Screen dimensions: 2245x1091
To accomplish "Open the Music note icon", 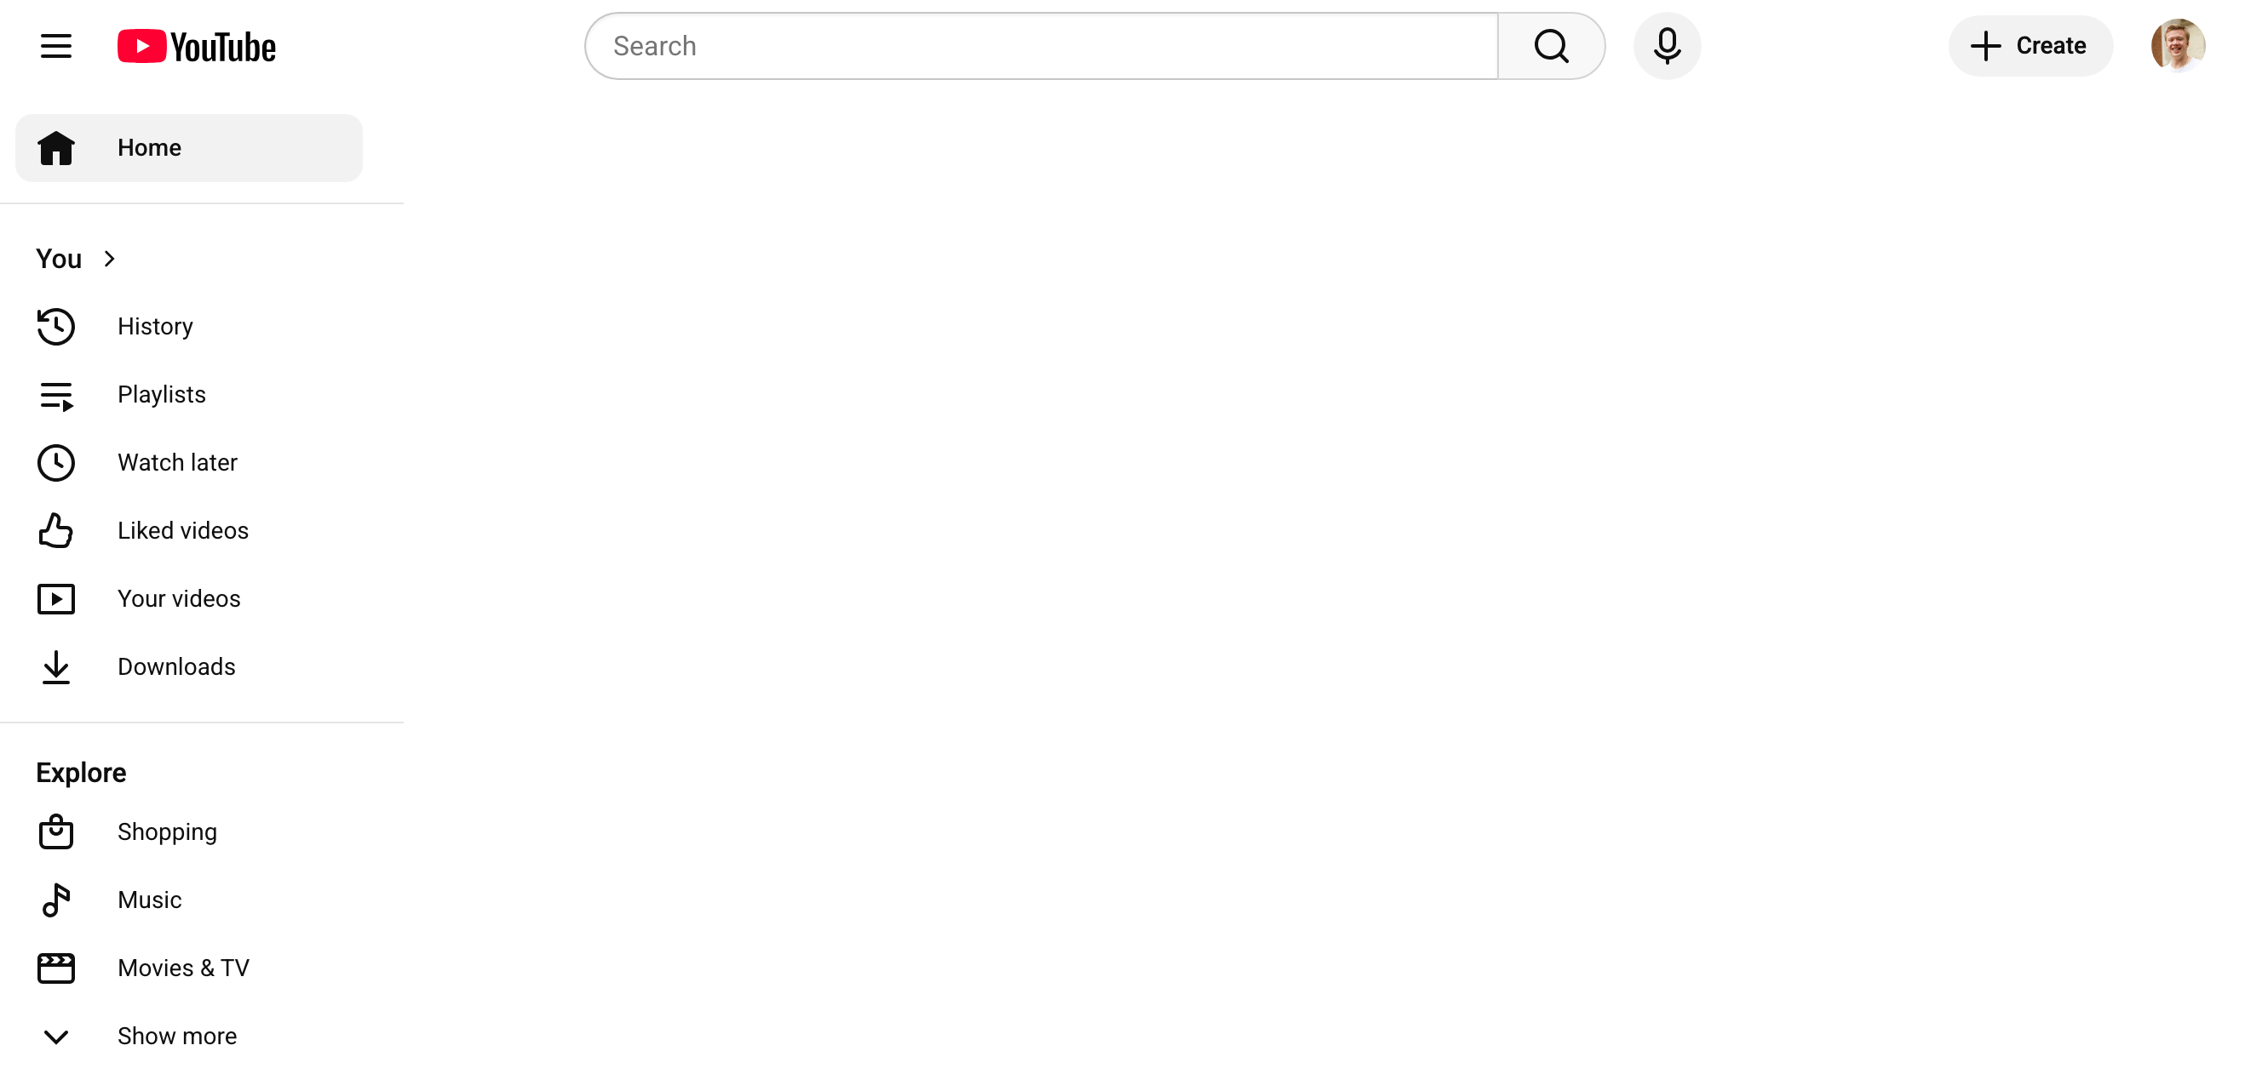I will tap(55, 900).
